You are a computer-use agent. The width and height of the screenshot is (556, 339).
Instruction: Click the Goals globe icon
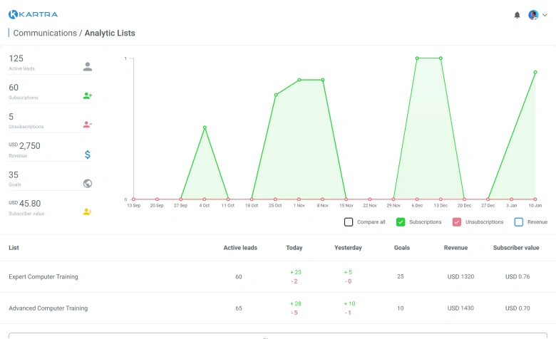click(x=87, y=183)
